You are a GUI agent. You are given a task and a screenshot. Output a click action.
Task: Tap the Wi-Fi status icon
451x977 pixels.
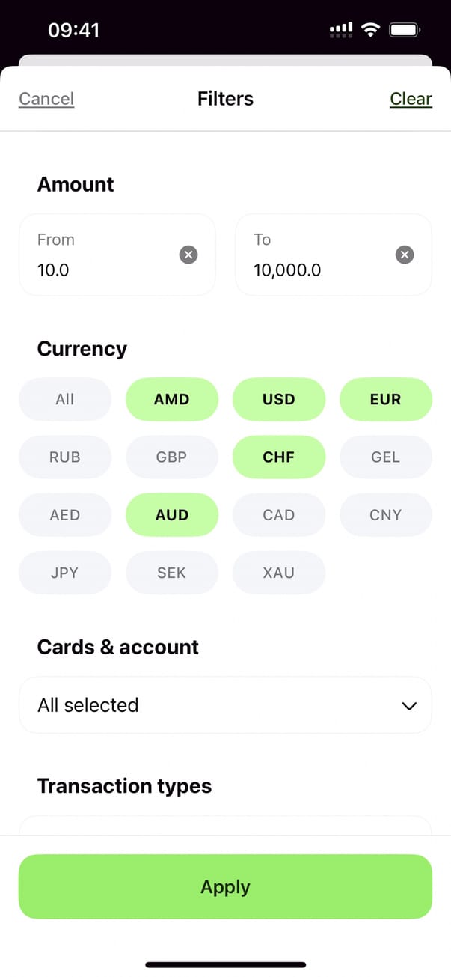click(369, 30)
